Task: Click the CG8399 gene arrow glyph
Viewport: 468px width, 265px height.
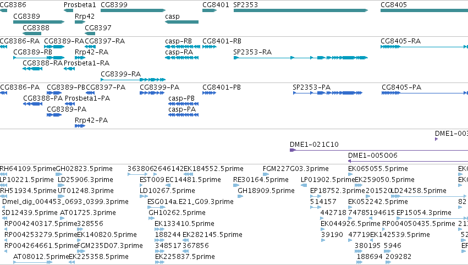Action: click(133, 10)
